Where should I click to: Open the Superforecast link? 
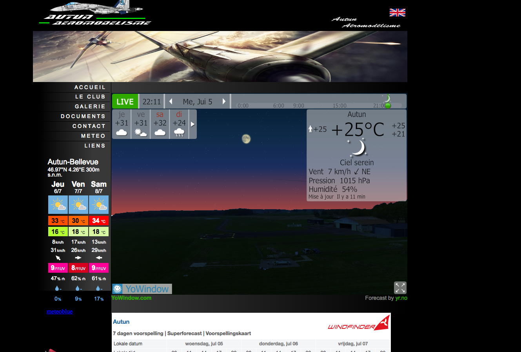[x=184, y=333]
